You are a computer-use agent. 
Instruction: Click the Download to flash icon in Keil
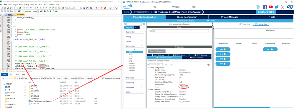pos(19,11)
